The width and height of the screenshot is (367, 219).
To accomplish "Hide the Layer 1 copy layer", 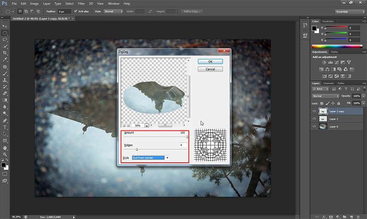I will 315,111.
